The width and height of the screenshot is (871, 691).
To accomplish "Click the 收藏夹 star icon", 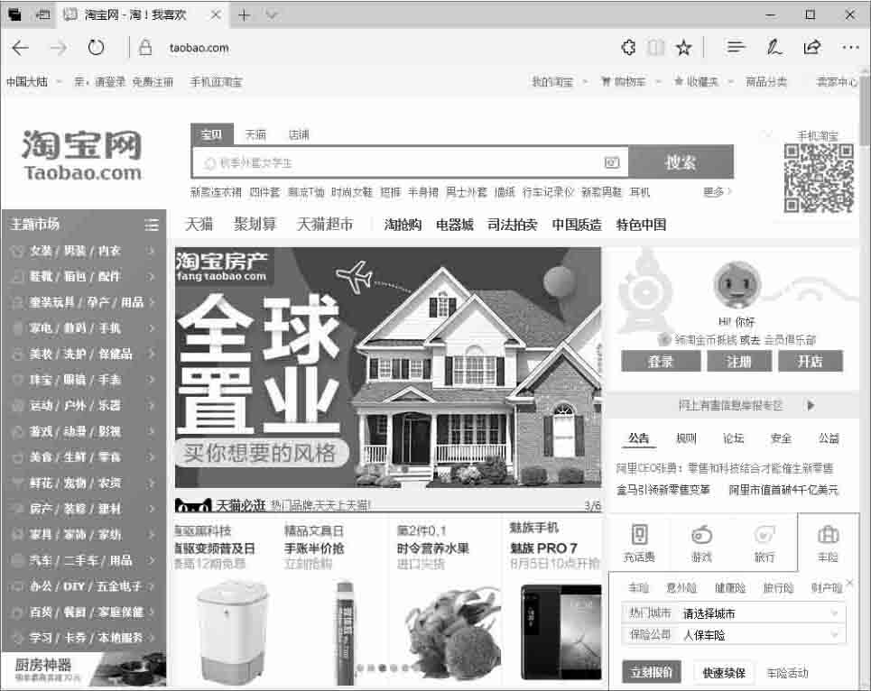I will point(678,81).
